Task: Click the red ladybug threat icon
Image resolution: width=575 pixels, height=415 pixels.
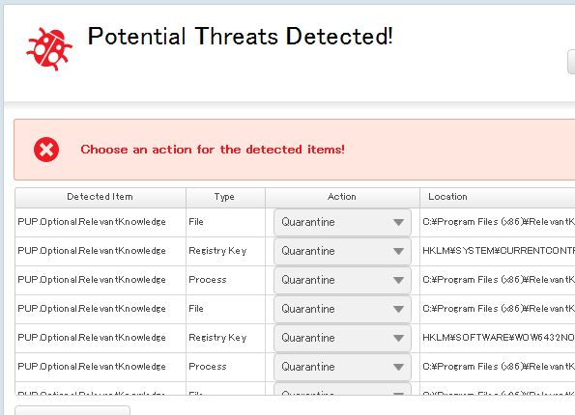Action: pyautogui.click(x=49, y=48)
